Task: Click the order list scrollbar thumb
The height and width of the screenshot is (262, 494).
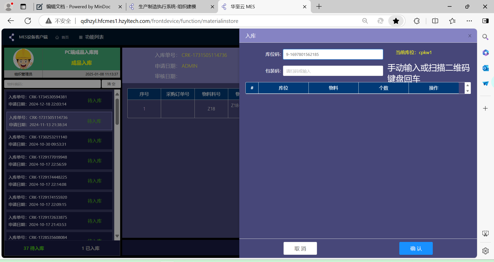Action: pos(117,111)
